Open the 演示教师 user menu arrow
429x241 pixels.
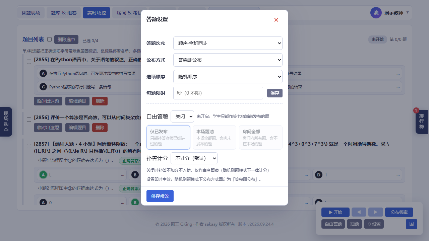pos(408,13)
